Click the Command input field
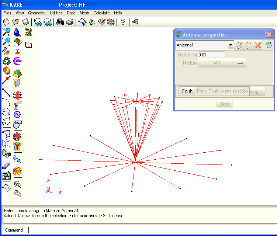 153,230
